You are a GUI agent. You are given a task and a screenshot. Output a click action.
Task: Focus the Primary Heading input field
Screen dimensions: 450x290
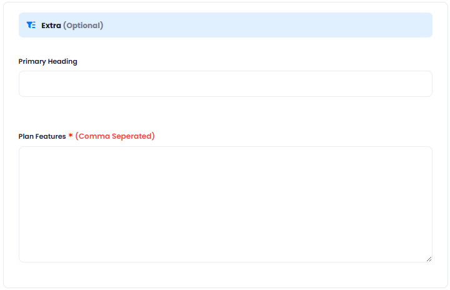tap(225, 84)
